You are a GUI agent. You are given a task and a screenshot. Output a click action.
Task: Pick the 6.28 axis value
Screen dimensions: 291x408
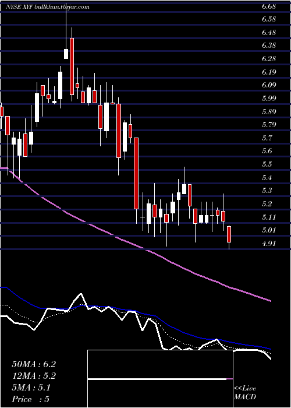[269, 59]
